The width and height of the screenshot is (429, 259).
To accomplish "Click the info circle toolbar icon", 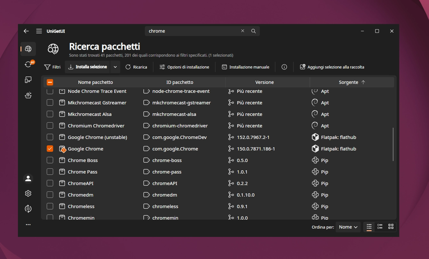I will pyautogui.click(x=284, y=67).
